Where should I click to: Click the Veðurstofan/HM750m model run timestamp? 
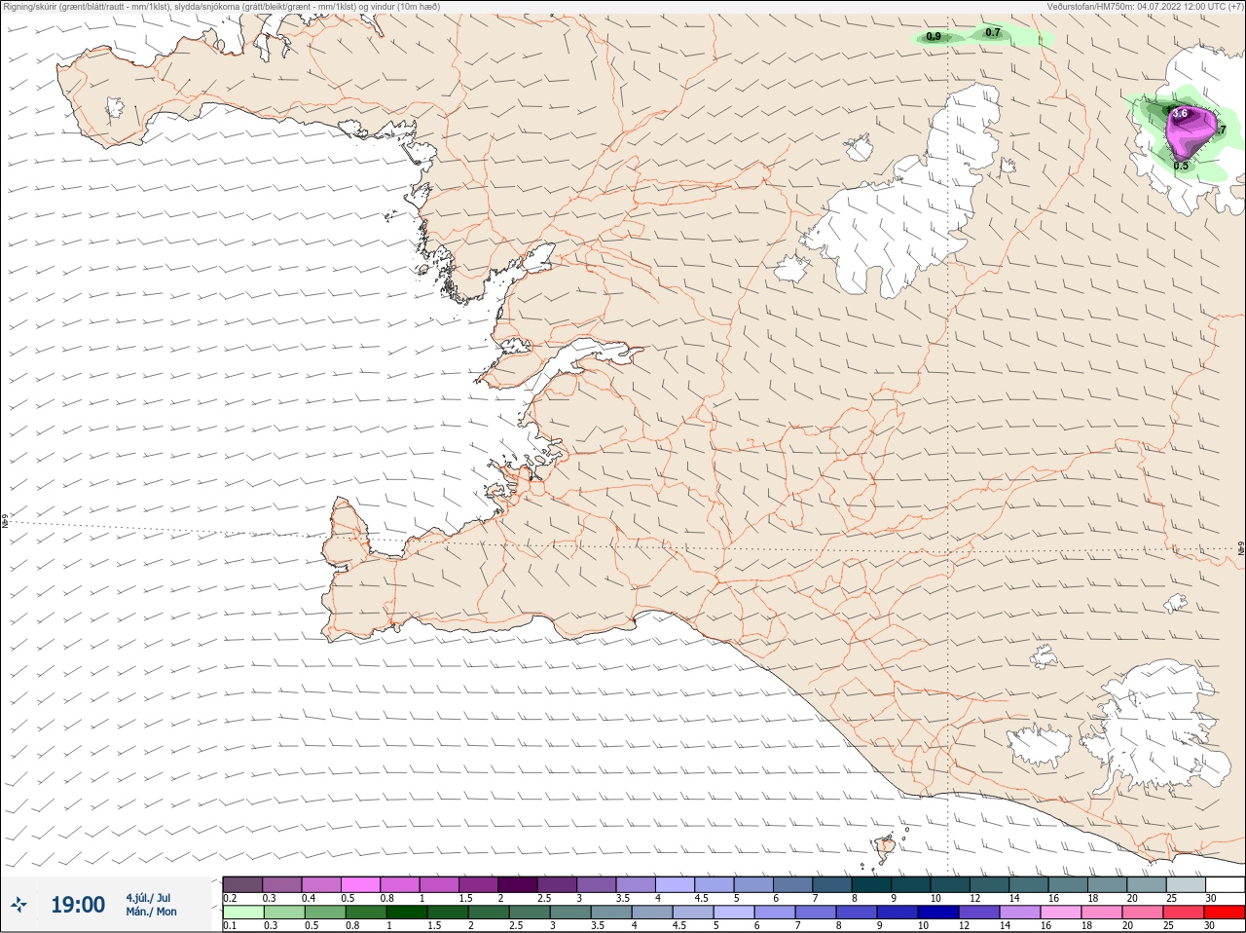point(1144,7)
